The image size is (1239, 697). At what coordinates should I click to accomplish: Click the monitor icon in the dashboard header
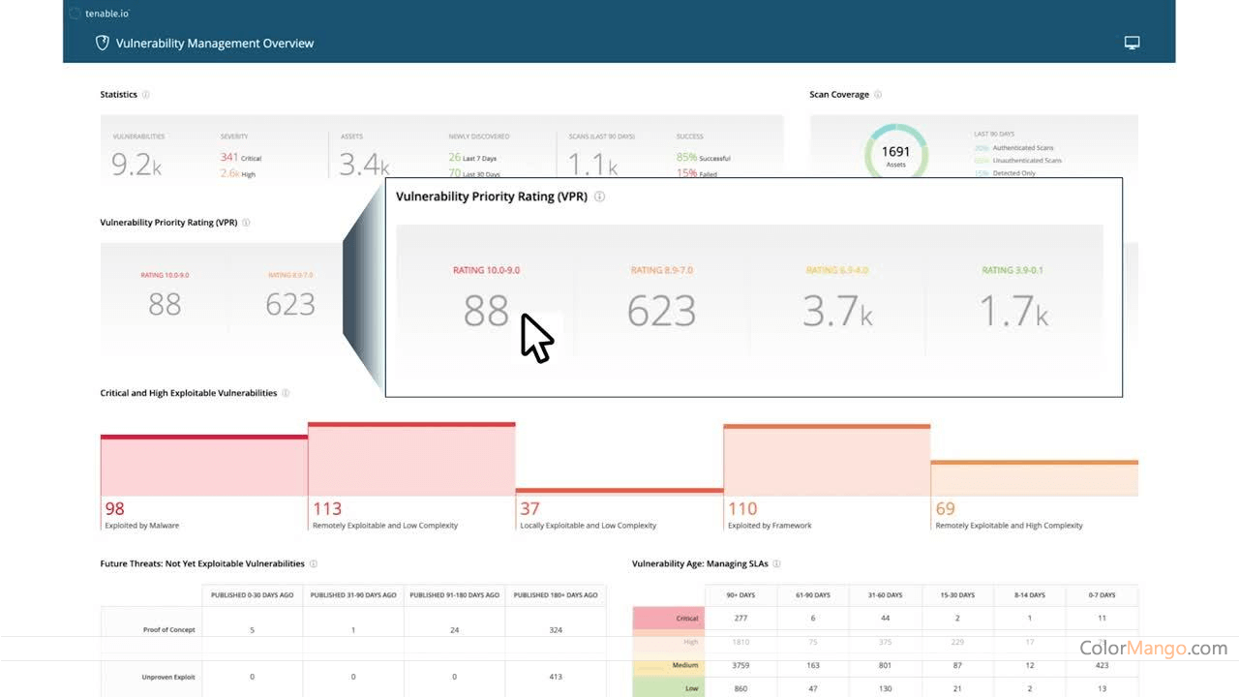[x=1132, y=43]
